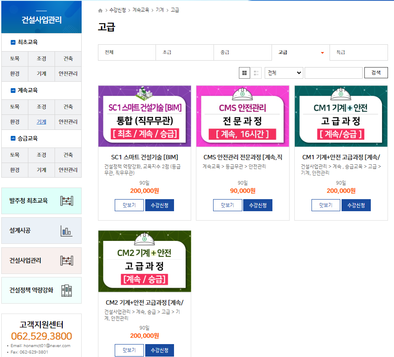
Task: Switch to list view layout
Action: pyautogui.click(x=257, y=73)
